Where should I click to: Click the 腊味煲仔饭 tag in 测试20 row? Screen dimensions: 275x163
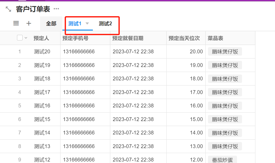pyautogui.click(x=225, y=52)
